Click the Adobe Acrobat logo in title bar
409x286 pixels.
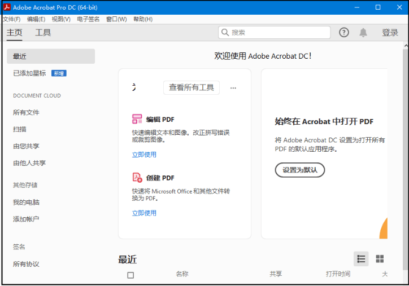tap(7, 7)
